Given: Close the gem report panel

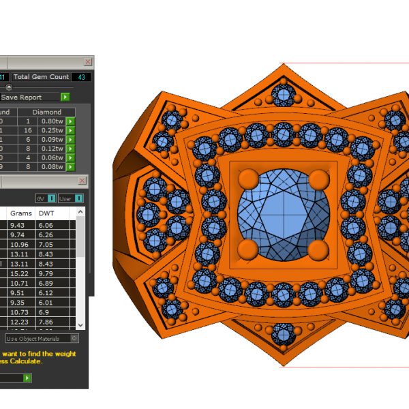Looking at the screenshot, I should pos(86,61).
